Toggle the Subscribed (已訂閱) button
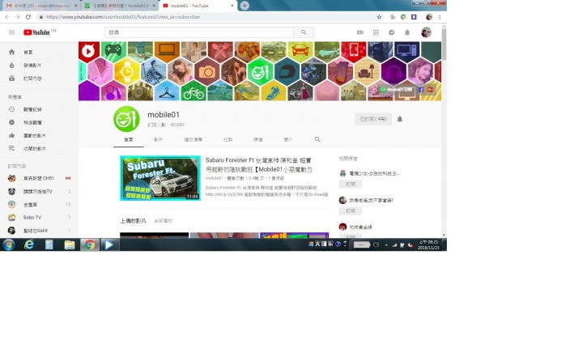The width and height of the screenshot is (583, 344). click(373, 119)
